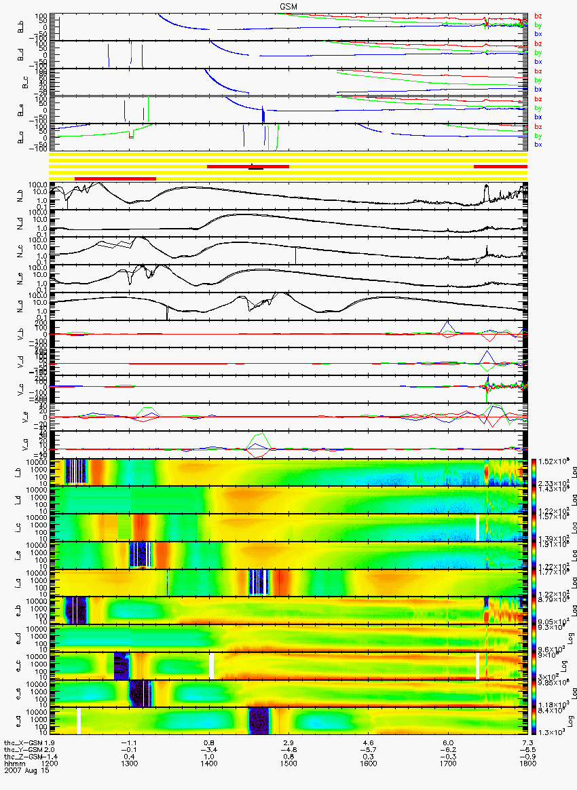
Task: Click the white data gap in i_c spectrogram
Action: [477, 527]
